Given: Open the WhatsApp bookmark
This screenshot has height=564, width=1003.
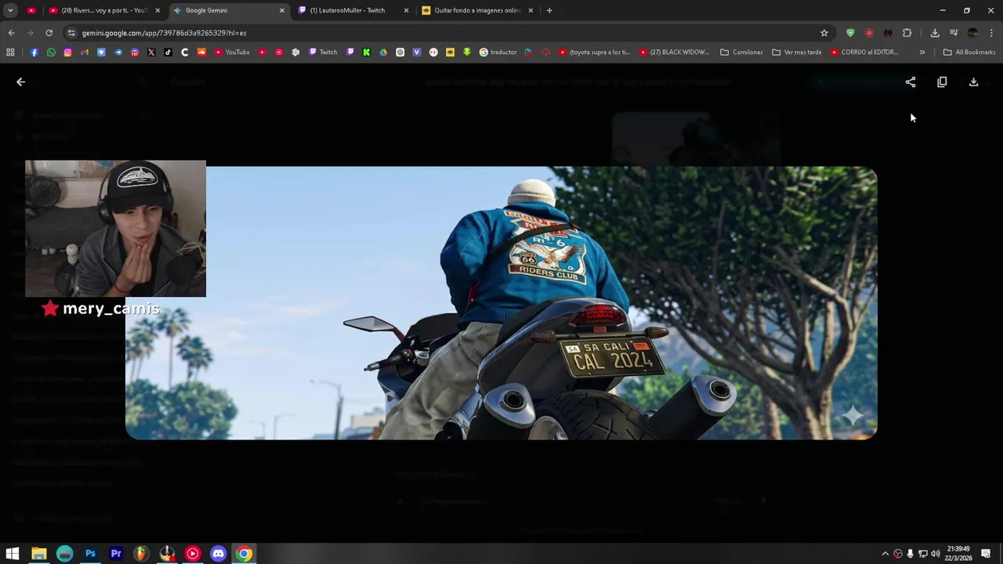Looking at the screenshot, I should tap(51, 52).
